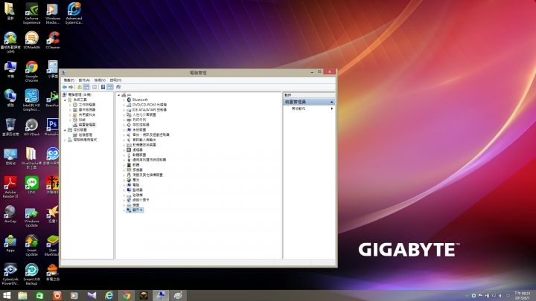Open the Apps desktop icon
Image resolution: width=536 pixels, height=301 pixels.
[x=10, y=243]
